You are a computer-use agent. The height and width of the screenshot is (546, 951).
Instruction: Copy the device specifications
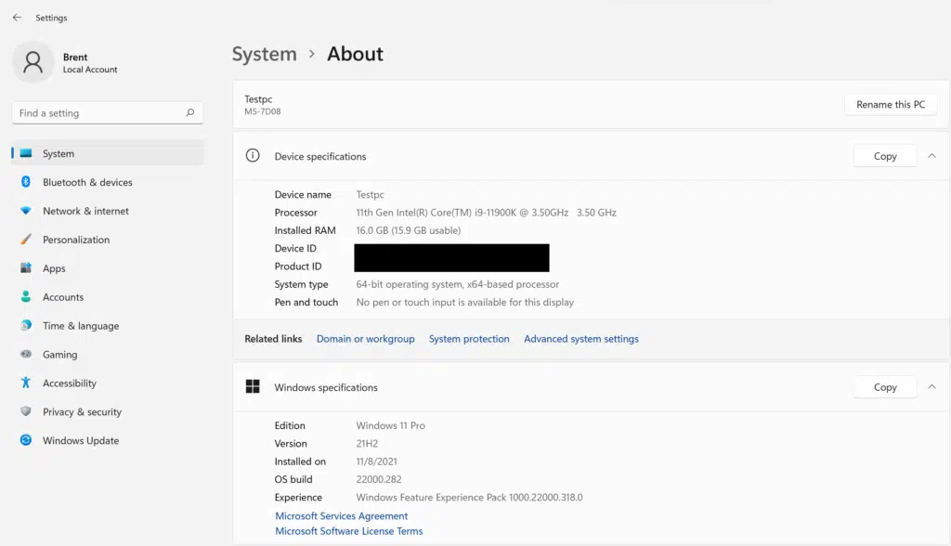(885, 156)
